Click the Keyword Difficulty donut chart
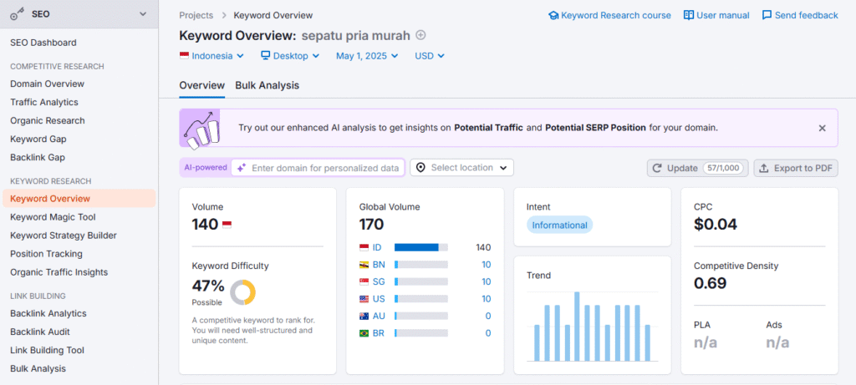 (x=243, y=292)
